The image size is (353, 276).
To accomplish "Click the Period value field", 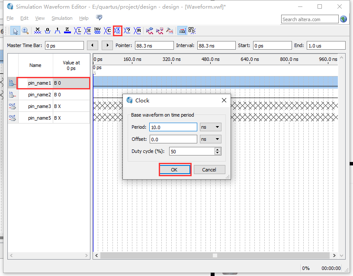I will pyautogui.click(x=173, y=127).
